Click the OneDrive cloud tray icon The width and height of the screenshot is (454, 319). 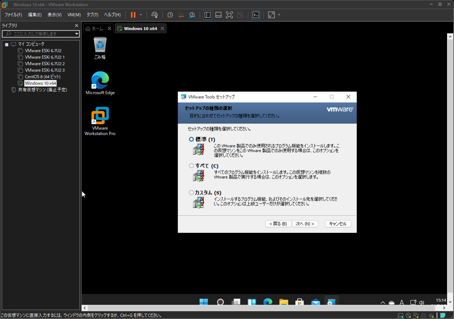(x=392, y=302)
